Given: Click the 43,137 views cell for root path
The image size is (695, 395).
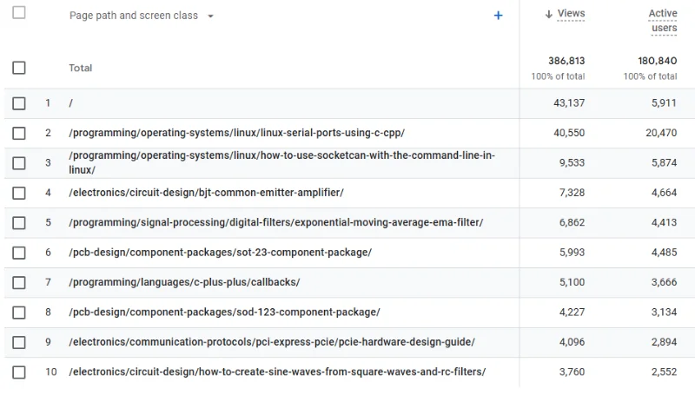Looking at the screenshot, I should pos(569,103).
